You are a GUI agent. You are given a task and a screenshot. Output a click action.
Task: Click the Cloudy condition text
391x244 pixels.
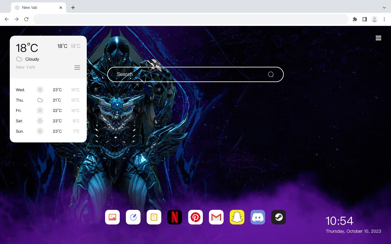pos(32,59)
